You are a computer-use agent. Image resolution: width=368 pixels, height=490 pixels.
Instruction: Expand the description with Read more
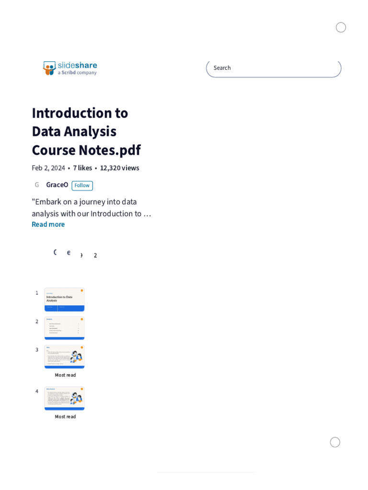pos(48,224)
